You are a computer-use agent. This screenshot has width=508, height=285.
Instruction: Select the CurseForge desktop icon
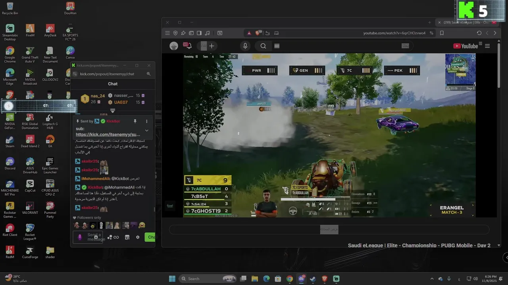tap(30, 252)
